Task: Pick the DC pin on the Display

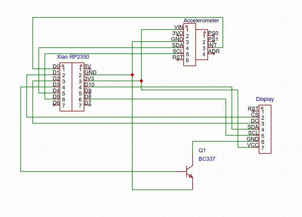Action: click(x=255, y=121)
